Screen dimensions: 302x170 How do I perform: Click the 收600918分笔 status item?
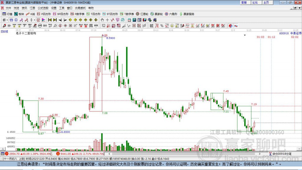coord(280,154)
